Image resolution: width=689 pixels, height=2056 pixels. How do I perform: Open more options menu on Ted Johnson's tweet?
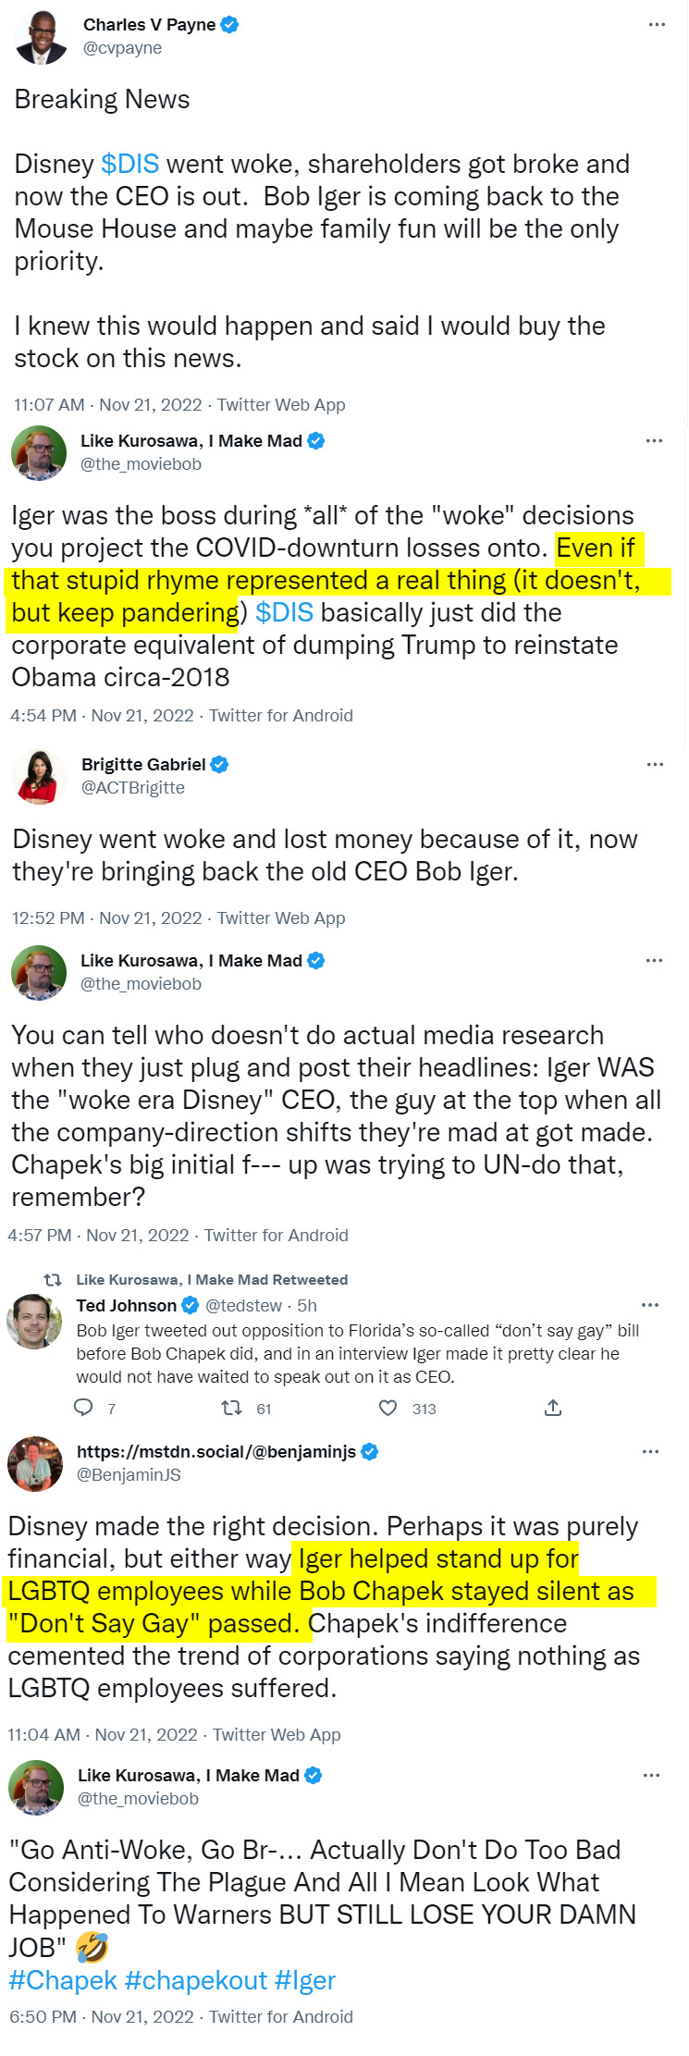point(650,1305)
